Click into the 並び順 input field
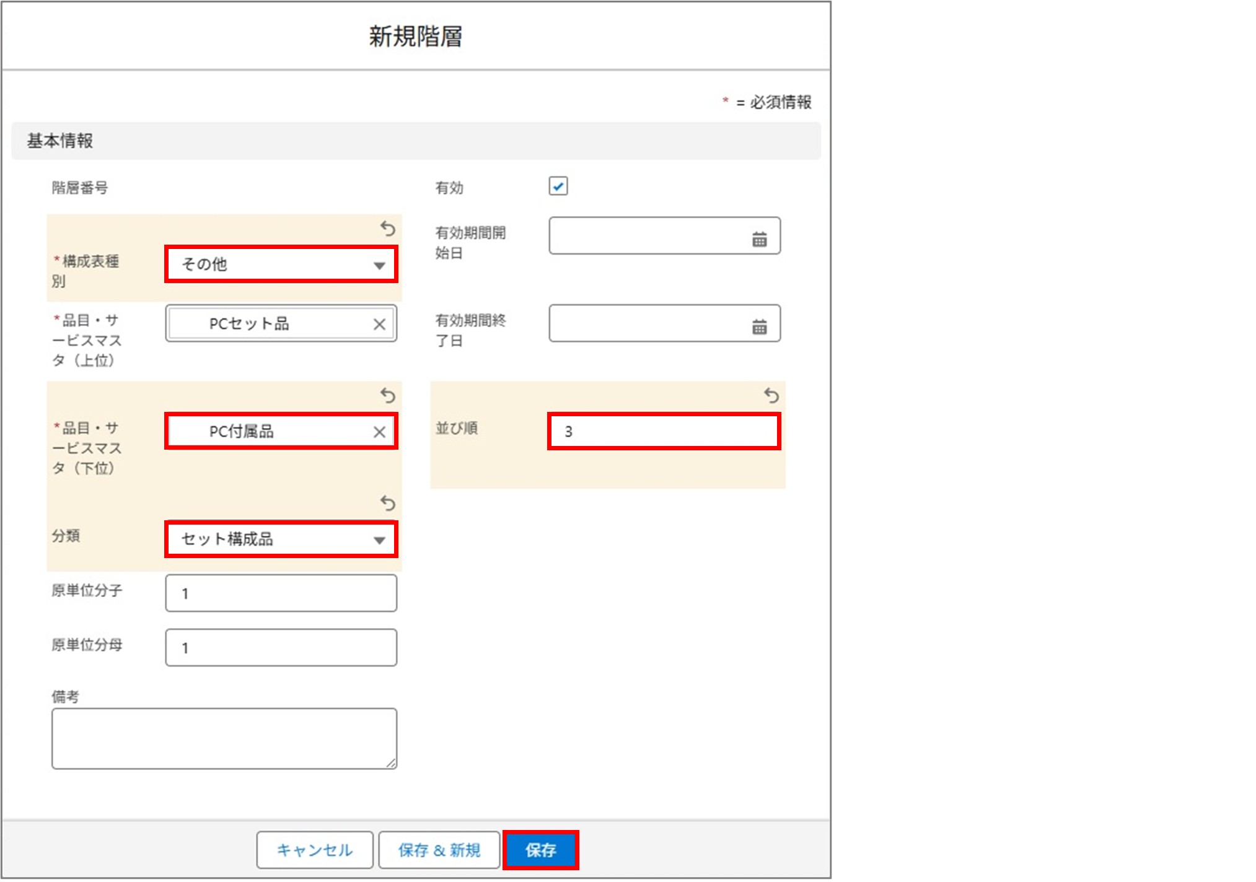This screenshot has width=1256, height=882. pos(663,432)
